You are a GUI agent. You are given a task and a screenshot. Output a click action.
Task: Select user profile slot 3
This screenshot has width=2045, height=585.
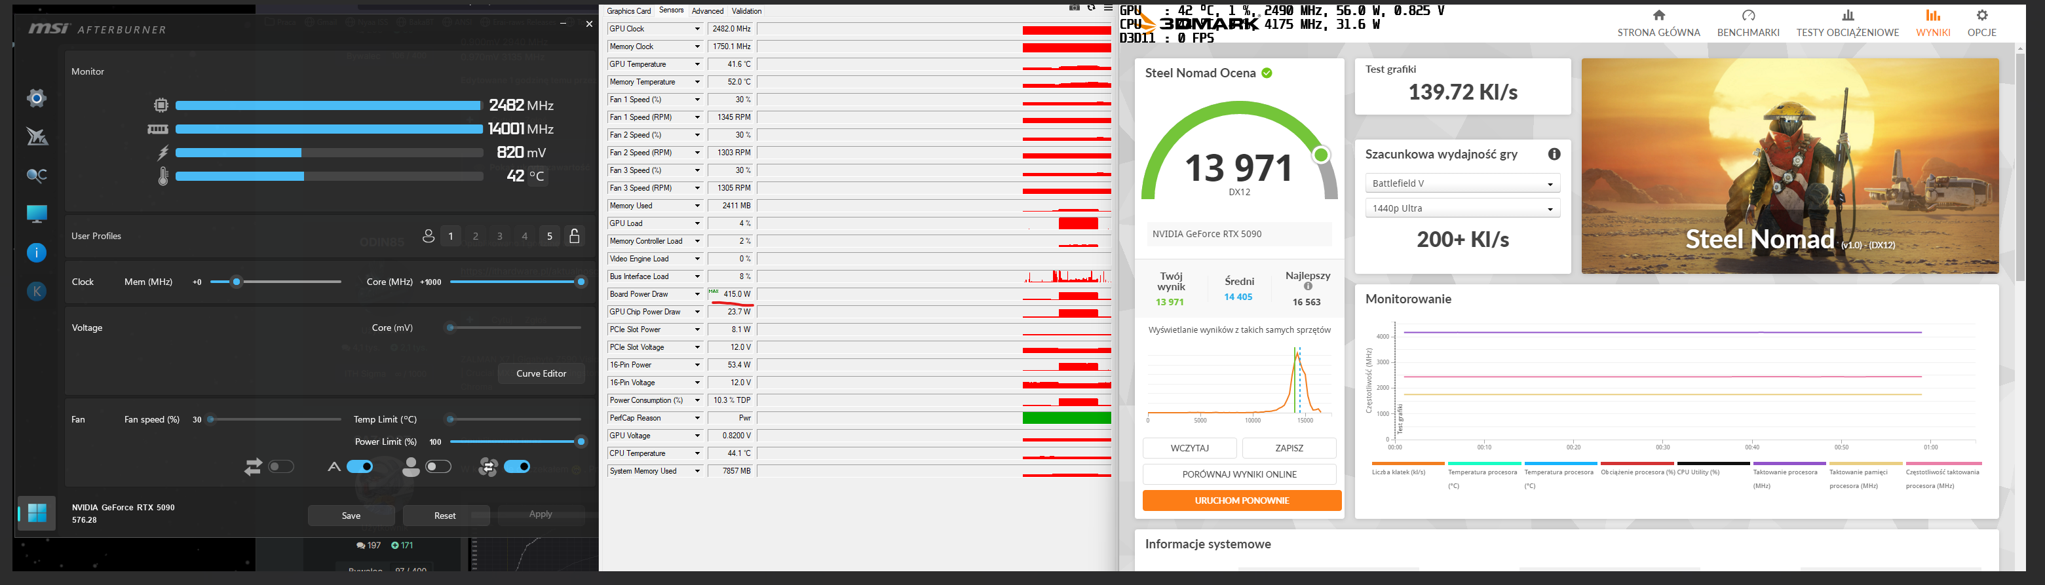(500, 236)
